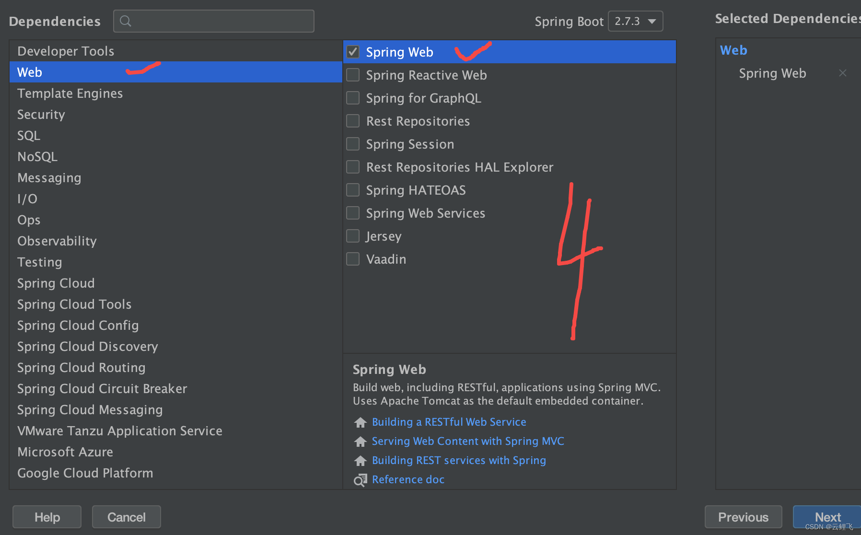The width and height of the screenshot is (861, 535).
Task: Remove Spring Web from selected dependencies
Action: point(843,73)
